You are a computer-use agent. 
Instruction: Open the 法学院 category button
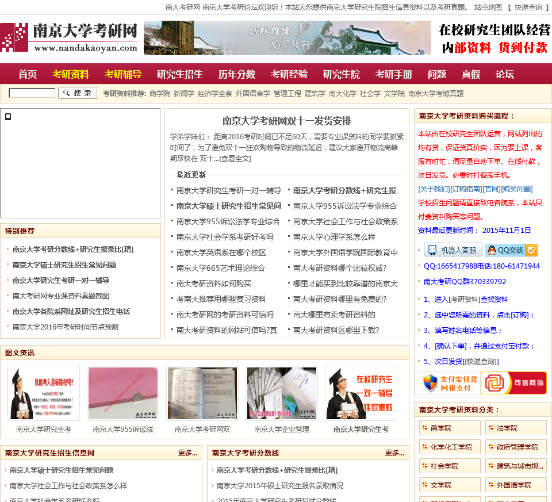[516, 428]
